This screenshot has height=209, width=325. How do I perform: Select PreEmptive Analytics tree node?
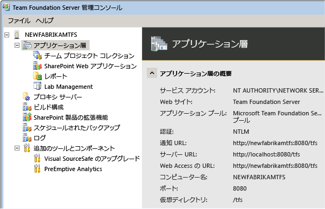pyautogui.click(x=73, y=169)
